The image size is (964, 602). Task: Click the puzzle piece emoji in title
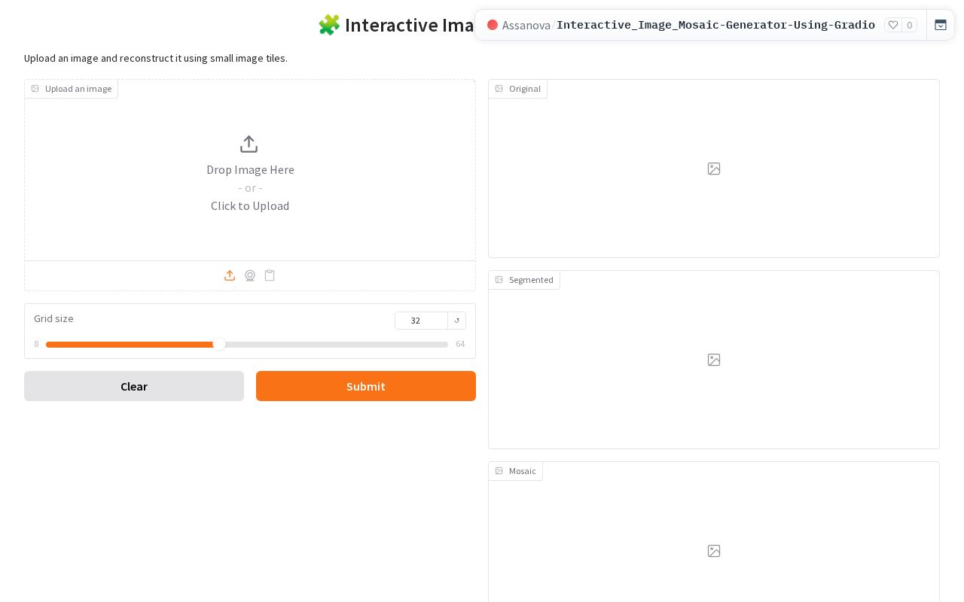click(329, 25)
